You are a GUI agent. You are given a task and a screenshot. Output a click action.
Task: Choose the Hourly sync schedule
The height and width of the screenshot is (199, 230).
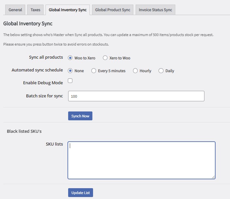pyautogui.click(x=135, y=71)
